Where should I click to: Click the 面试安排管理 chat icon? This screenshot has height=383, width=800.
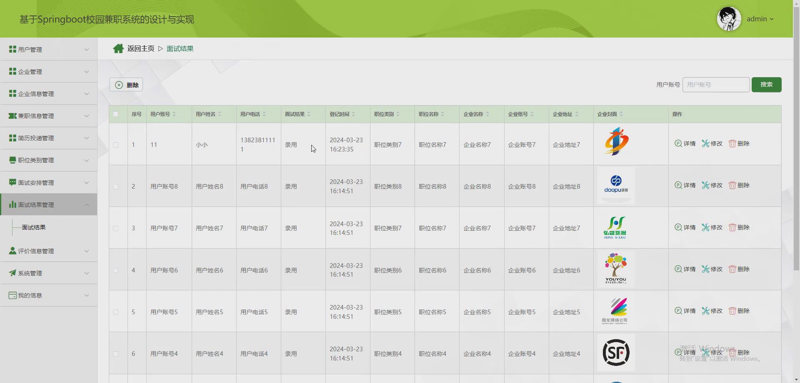point(12,182)
